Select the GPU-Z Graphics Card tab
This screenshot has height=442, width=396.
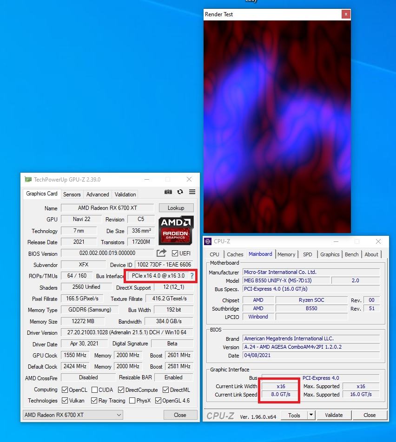click(x=42, y=194)
